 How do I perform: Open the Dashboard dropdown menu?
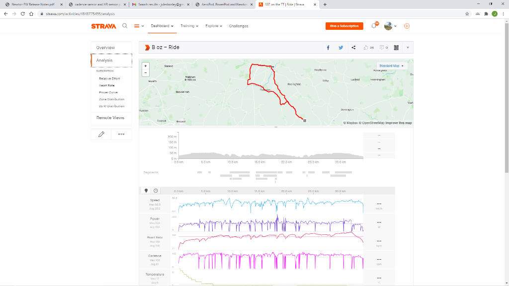[x=162, y=26]
